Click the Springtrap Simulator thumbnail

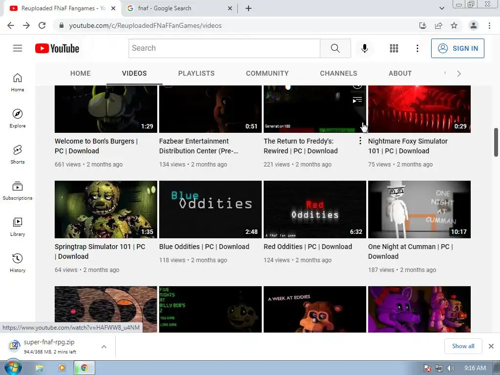[106, 209]
